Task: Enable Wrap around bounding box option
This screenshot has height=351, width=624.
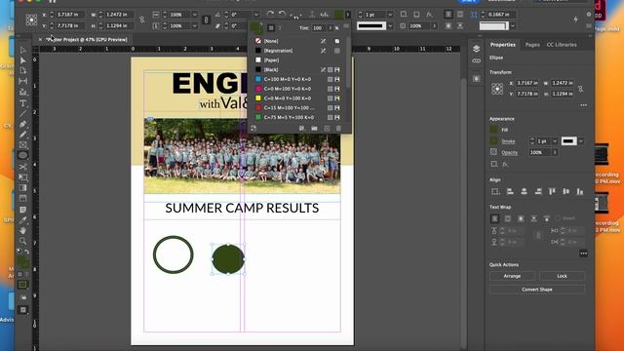Action: coord(507,218)
